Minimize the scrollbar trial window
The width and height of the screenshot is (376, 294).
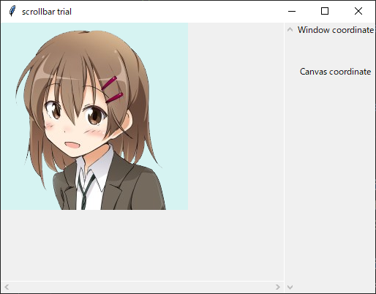coord(292,11)
